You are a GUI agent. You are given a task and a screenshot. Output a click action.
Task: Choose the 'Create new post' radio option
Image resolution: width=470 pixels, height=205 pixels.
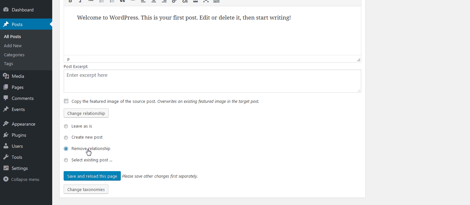(x=66, y=137)
